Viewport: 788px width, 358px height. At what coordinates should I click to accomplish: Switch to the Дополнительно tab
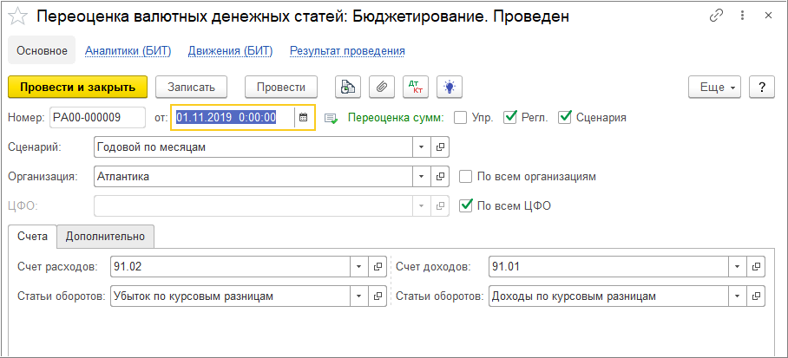point(106,236)
